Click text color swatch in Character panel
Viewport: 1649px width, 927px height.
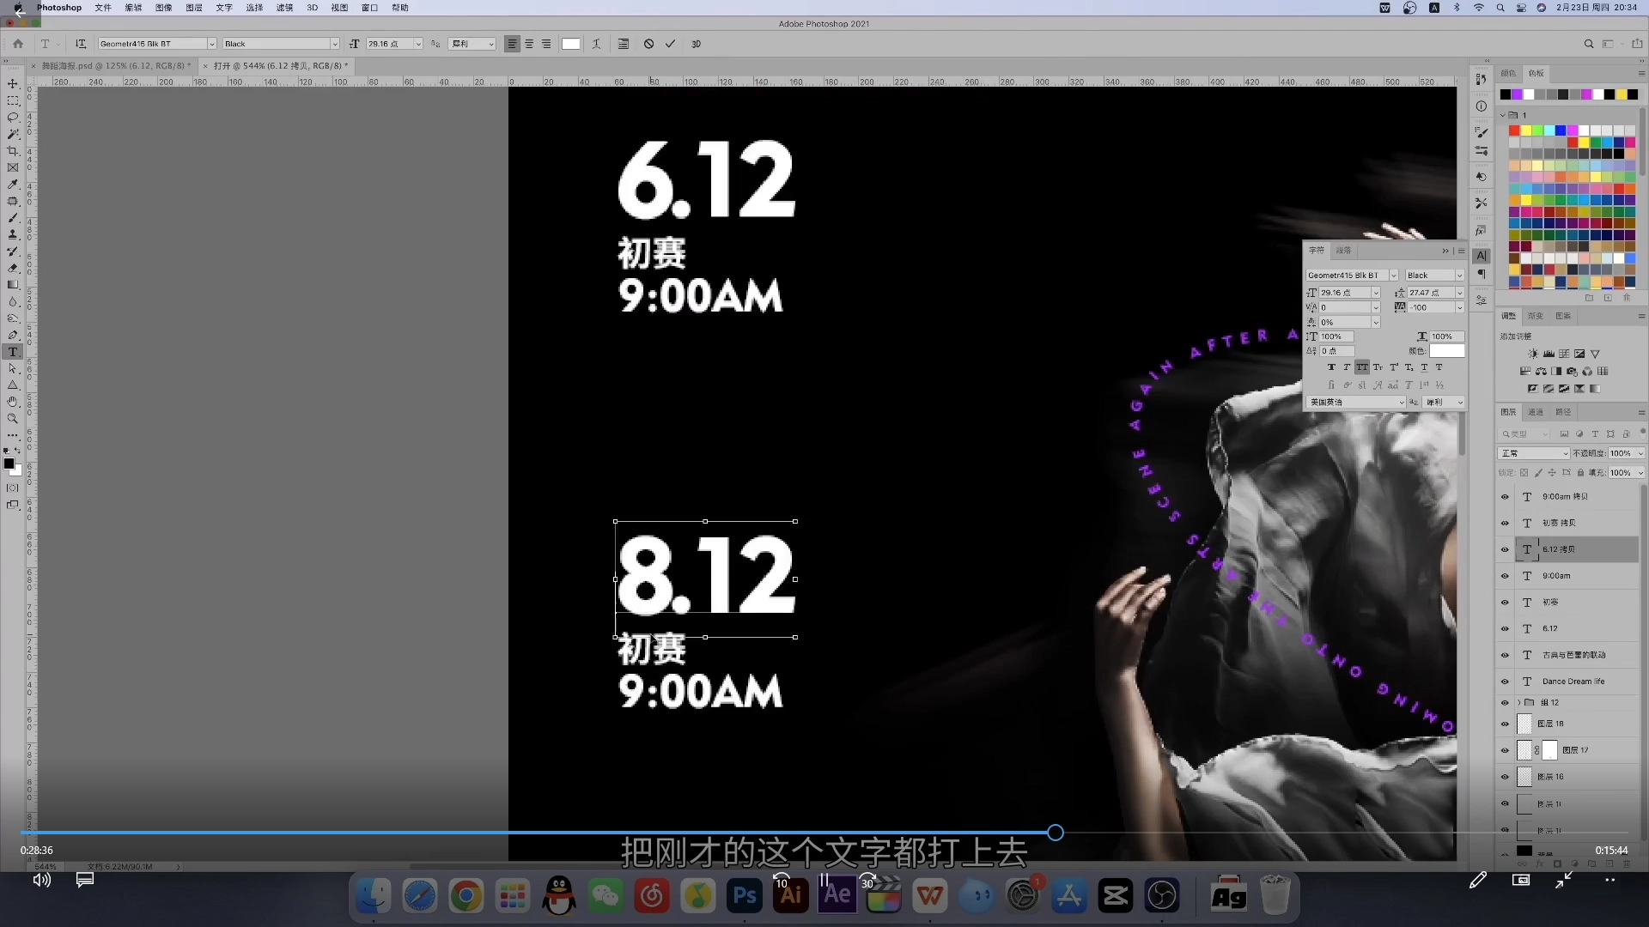tap(1446, 351)
